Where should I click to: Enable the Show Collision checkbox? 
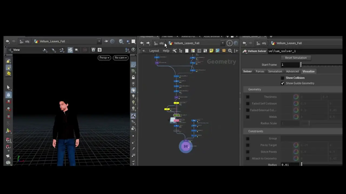point(282,78)
